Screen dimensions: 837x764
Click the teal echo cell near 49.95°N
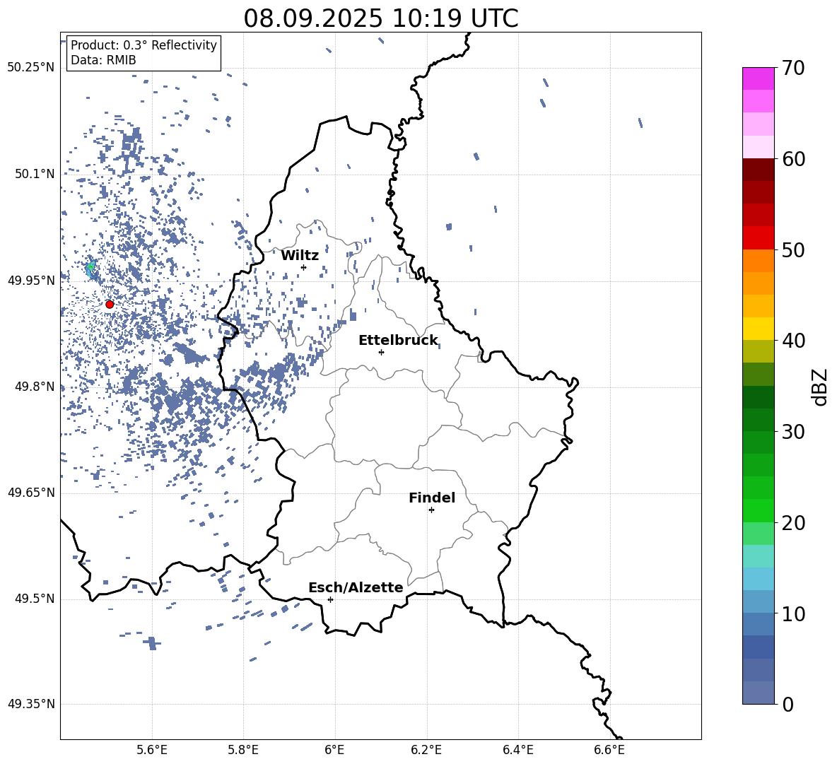90,269
